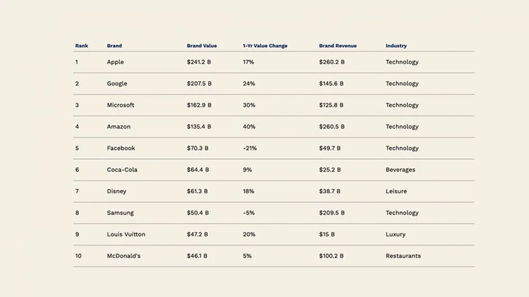
Task: Click the Google brand name
Action: 117,84
